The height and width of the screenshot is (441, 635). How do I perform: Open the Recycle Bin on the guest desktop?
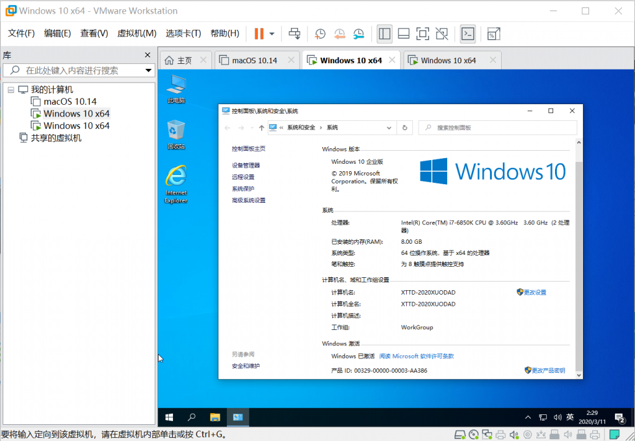point(175,130)
